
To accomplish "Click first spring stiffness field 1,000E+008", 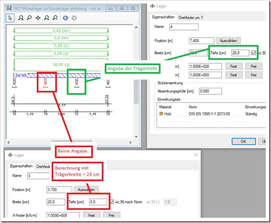I will 205,66.
